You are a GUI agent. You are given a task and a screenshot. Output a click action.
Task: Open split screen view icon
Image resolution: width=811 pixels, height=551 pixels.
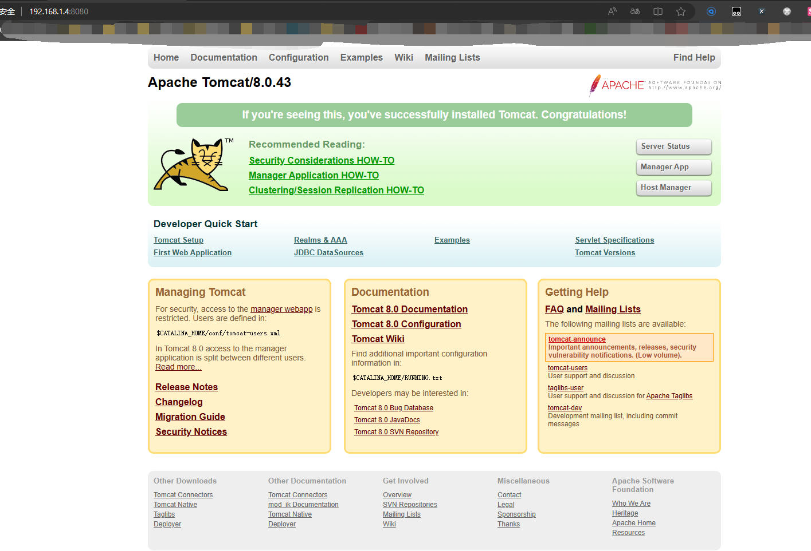[658, 11]
